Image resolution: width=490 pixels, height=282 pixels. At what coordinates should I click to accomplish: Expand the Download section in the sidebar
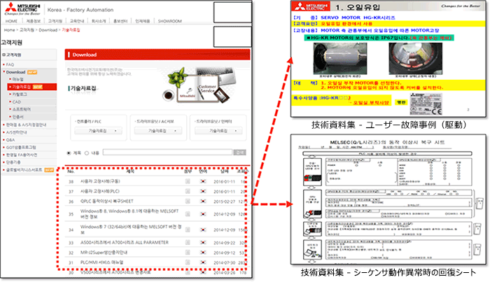pos(15,71)
